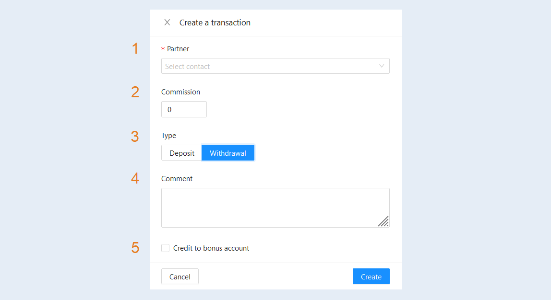Click the blue Create button
The image size is (551, 300).
(x=371, y=277)
